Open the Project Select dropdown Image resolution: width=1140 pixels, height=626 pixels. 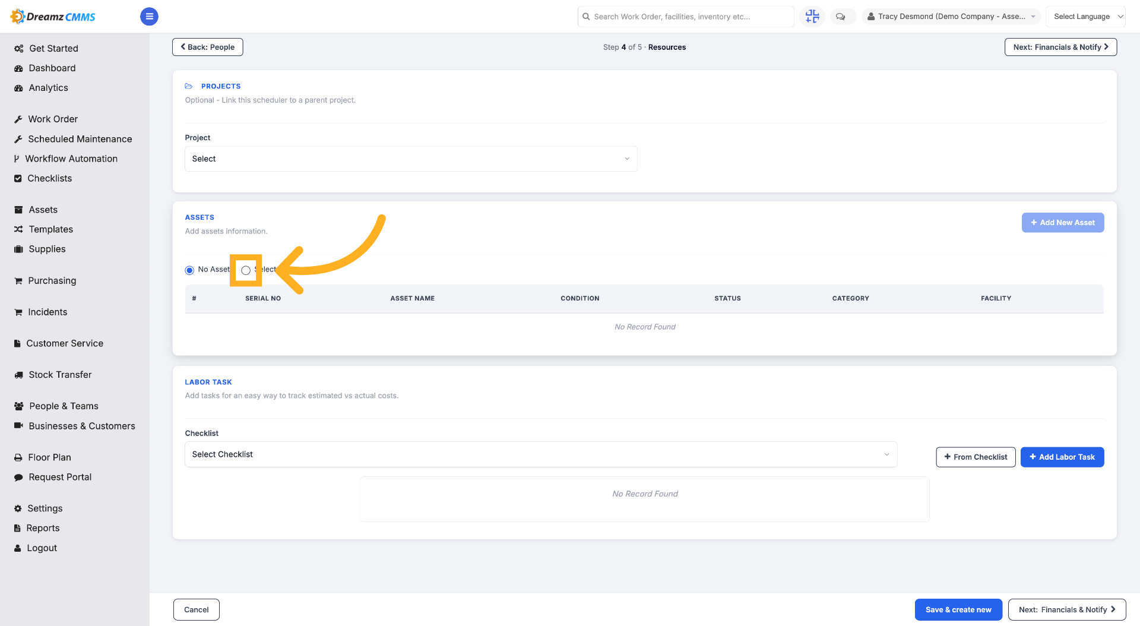[411, 159]
